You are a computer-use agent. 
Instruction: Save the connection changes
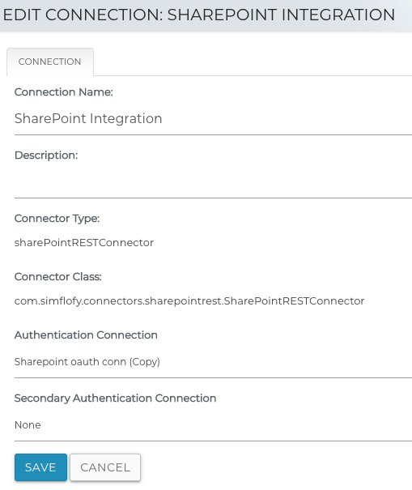[x=40, y=467]
